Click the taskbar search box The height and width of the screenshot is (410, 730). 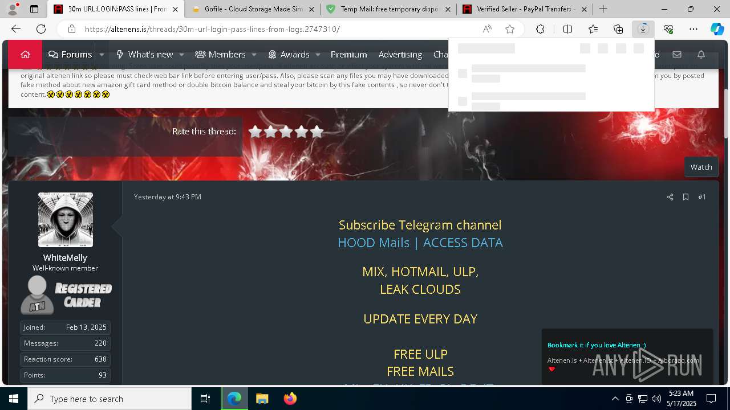coord(109,399)
